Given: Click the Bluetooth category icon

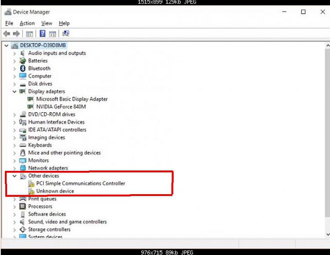Looking at the screenshot, I should click(23, 68).
